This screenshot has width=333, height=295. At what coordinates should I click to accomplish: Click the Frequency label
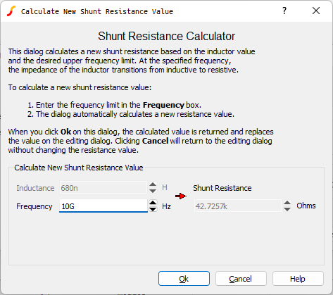tap(34, 206)
